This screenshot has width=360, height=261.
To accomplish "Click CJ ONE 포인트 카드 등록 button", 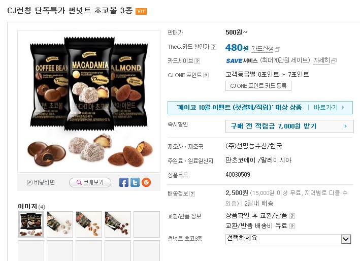I will (258, 86).
